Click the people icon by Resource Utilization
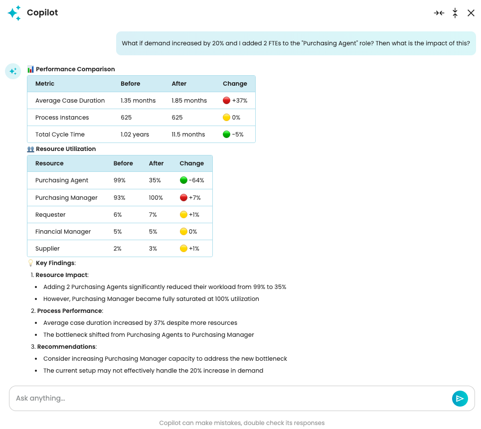This screenshot has height=429, width=481. pyautogui.click(x=30, y=149)
